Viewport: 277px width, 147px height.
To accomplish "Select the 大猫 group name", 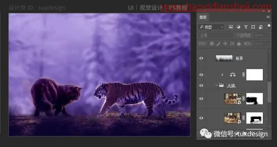I will [x=231, y=86].
